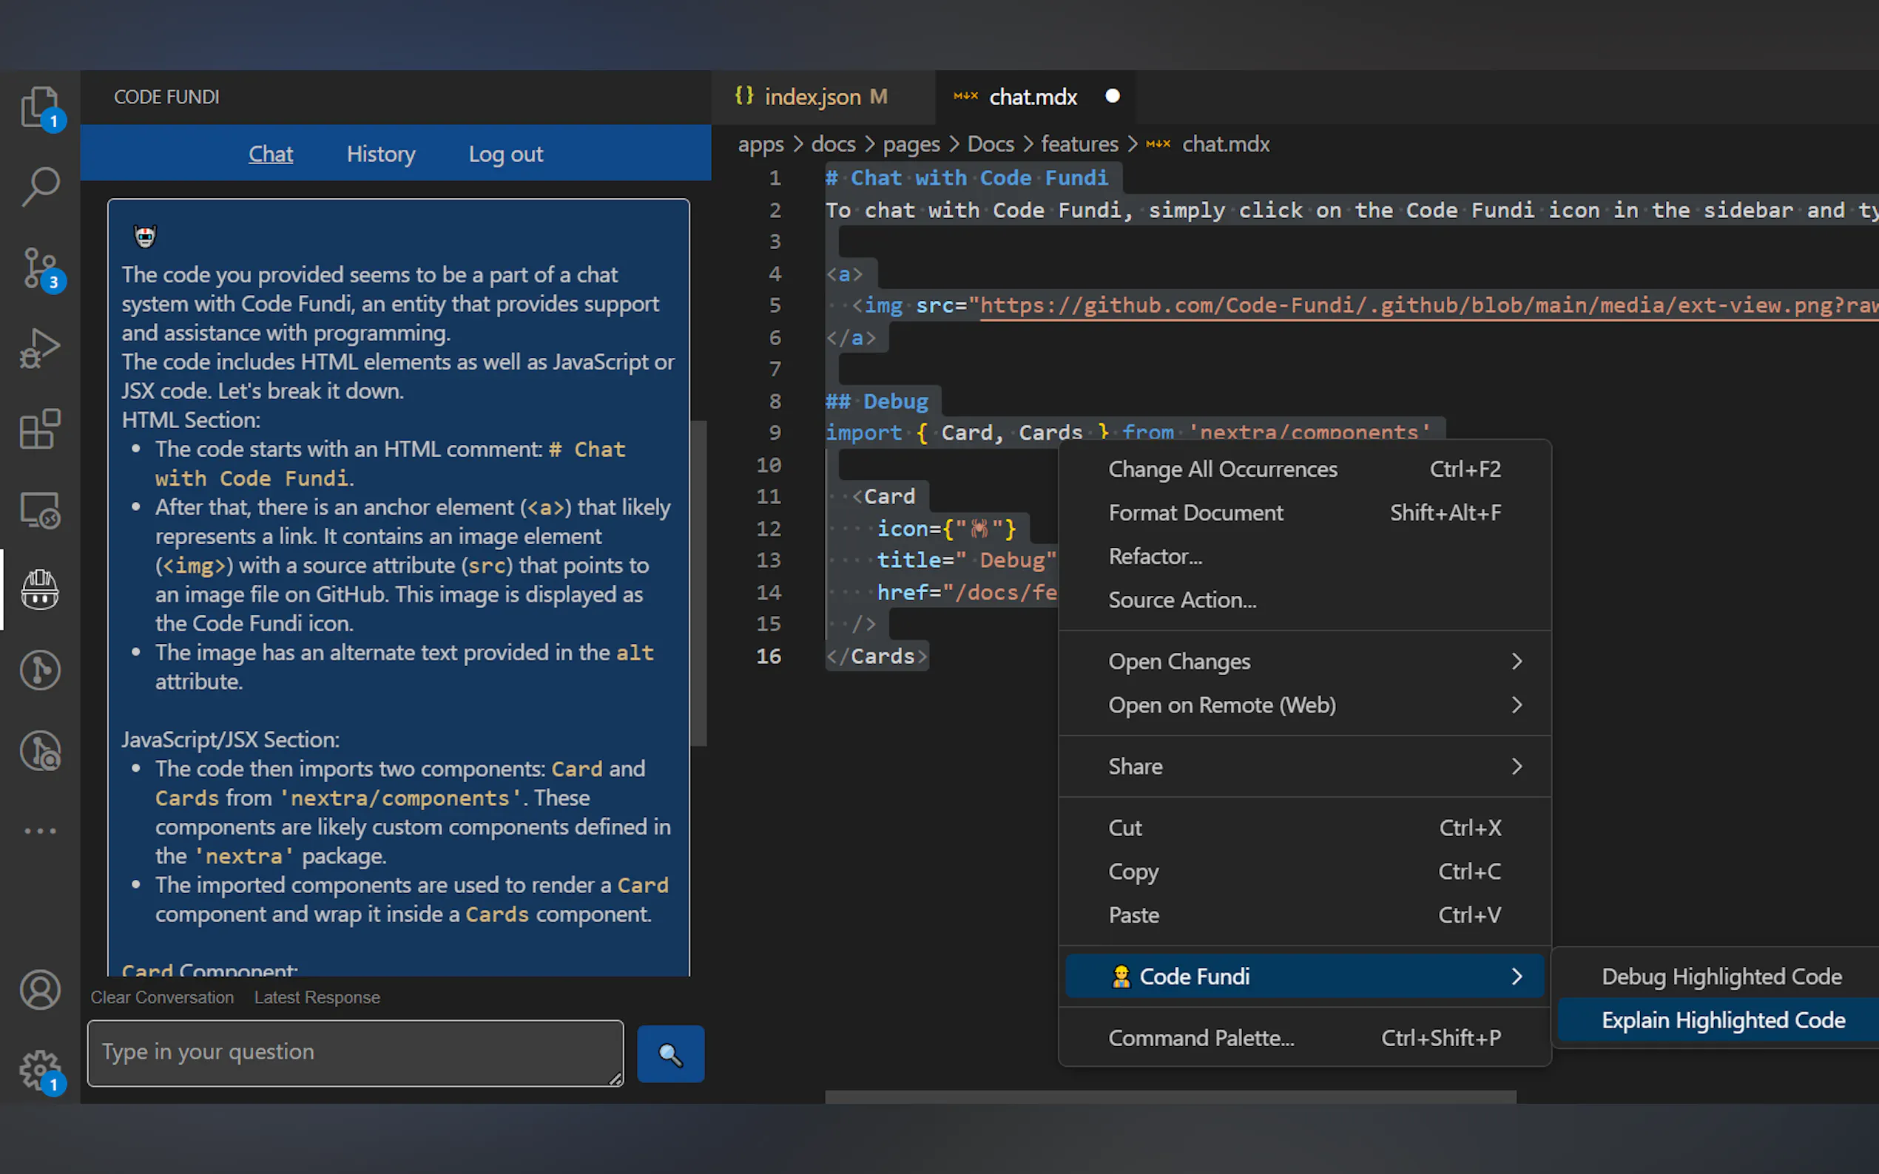Click the textarea resize handle corner

coord(615,1078)
